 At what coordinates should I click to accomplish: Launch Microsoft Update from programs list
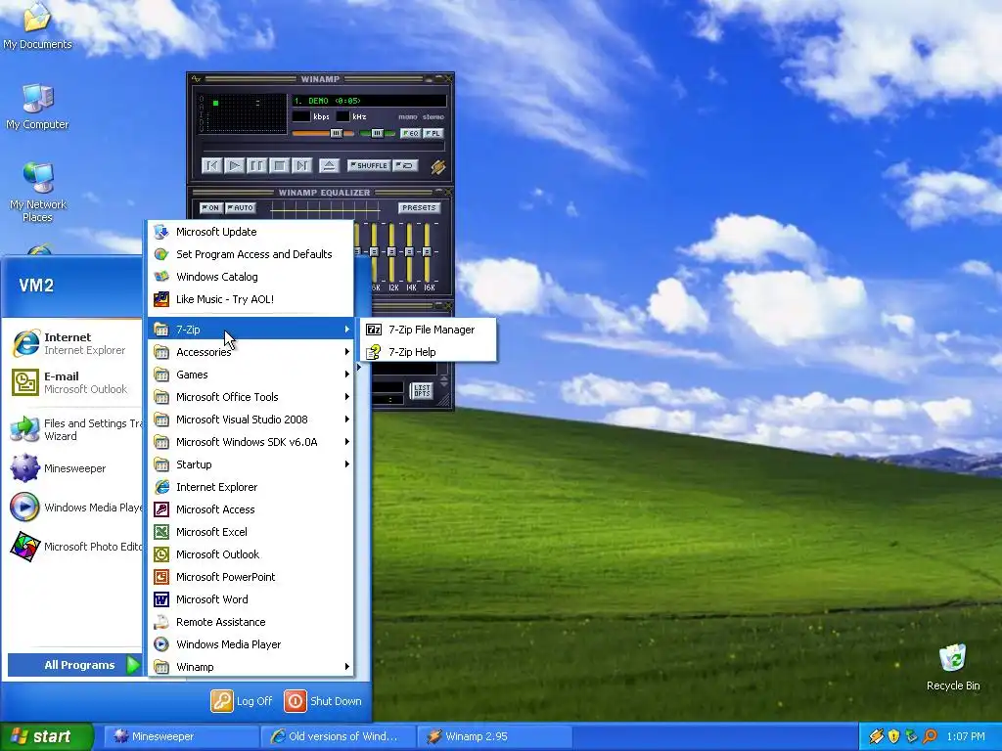251,232
